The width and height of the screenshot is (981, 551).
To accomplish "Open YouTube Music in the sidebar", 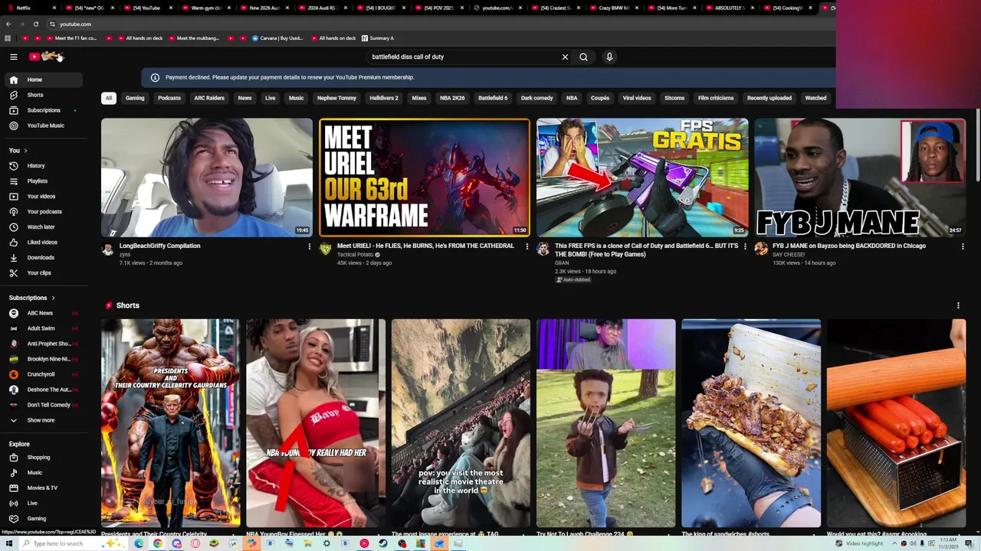I will click(x=44, y=126).
